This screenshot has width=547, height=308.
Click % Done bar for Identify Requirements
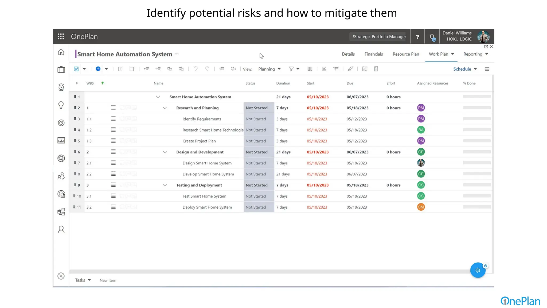pyautogui.click(x=477, y=119)
